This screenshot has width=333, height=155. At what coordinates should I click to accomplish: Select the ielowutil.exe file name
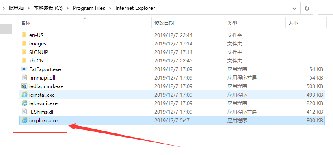[x=43, y=103]
